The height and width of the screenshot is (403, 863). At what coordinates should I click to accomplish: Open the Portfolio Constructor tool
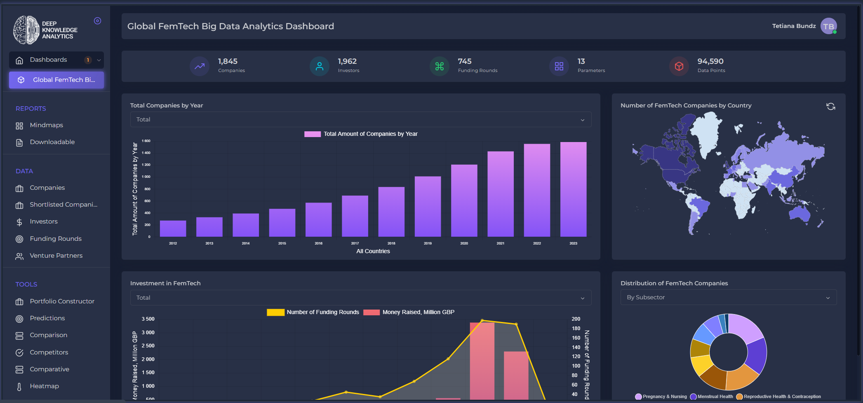tap(62, 301)
